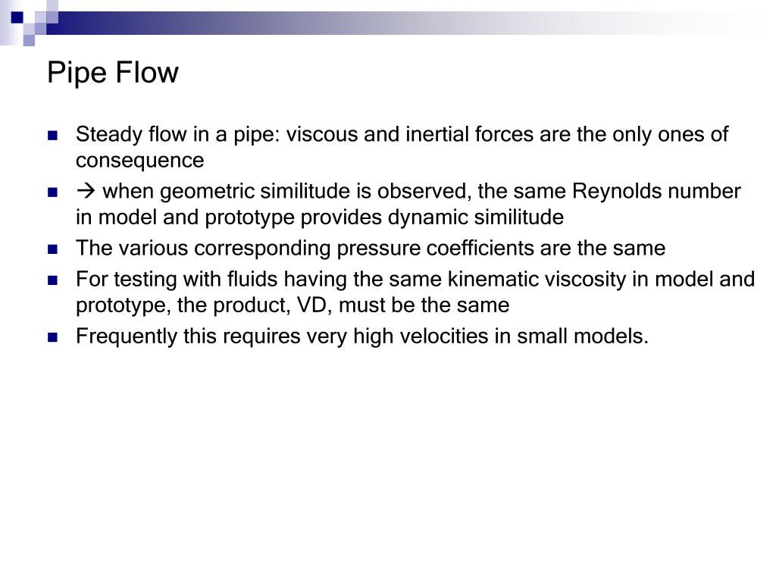776x582 pixels.
Task: Click the word 'consequence' in first bullet
Action: 140,161
